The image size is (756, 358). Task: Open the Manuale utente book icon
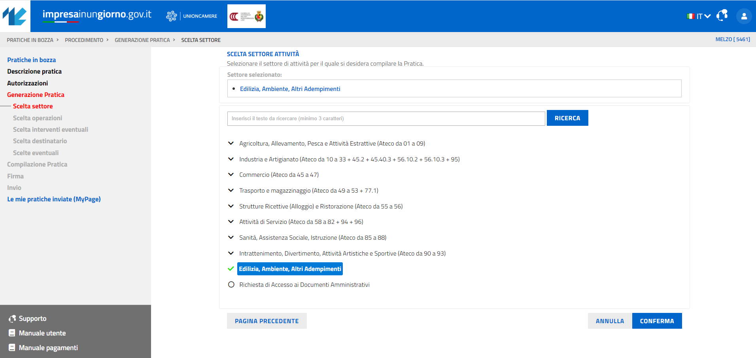click(12, 333)
